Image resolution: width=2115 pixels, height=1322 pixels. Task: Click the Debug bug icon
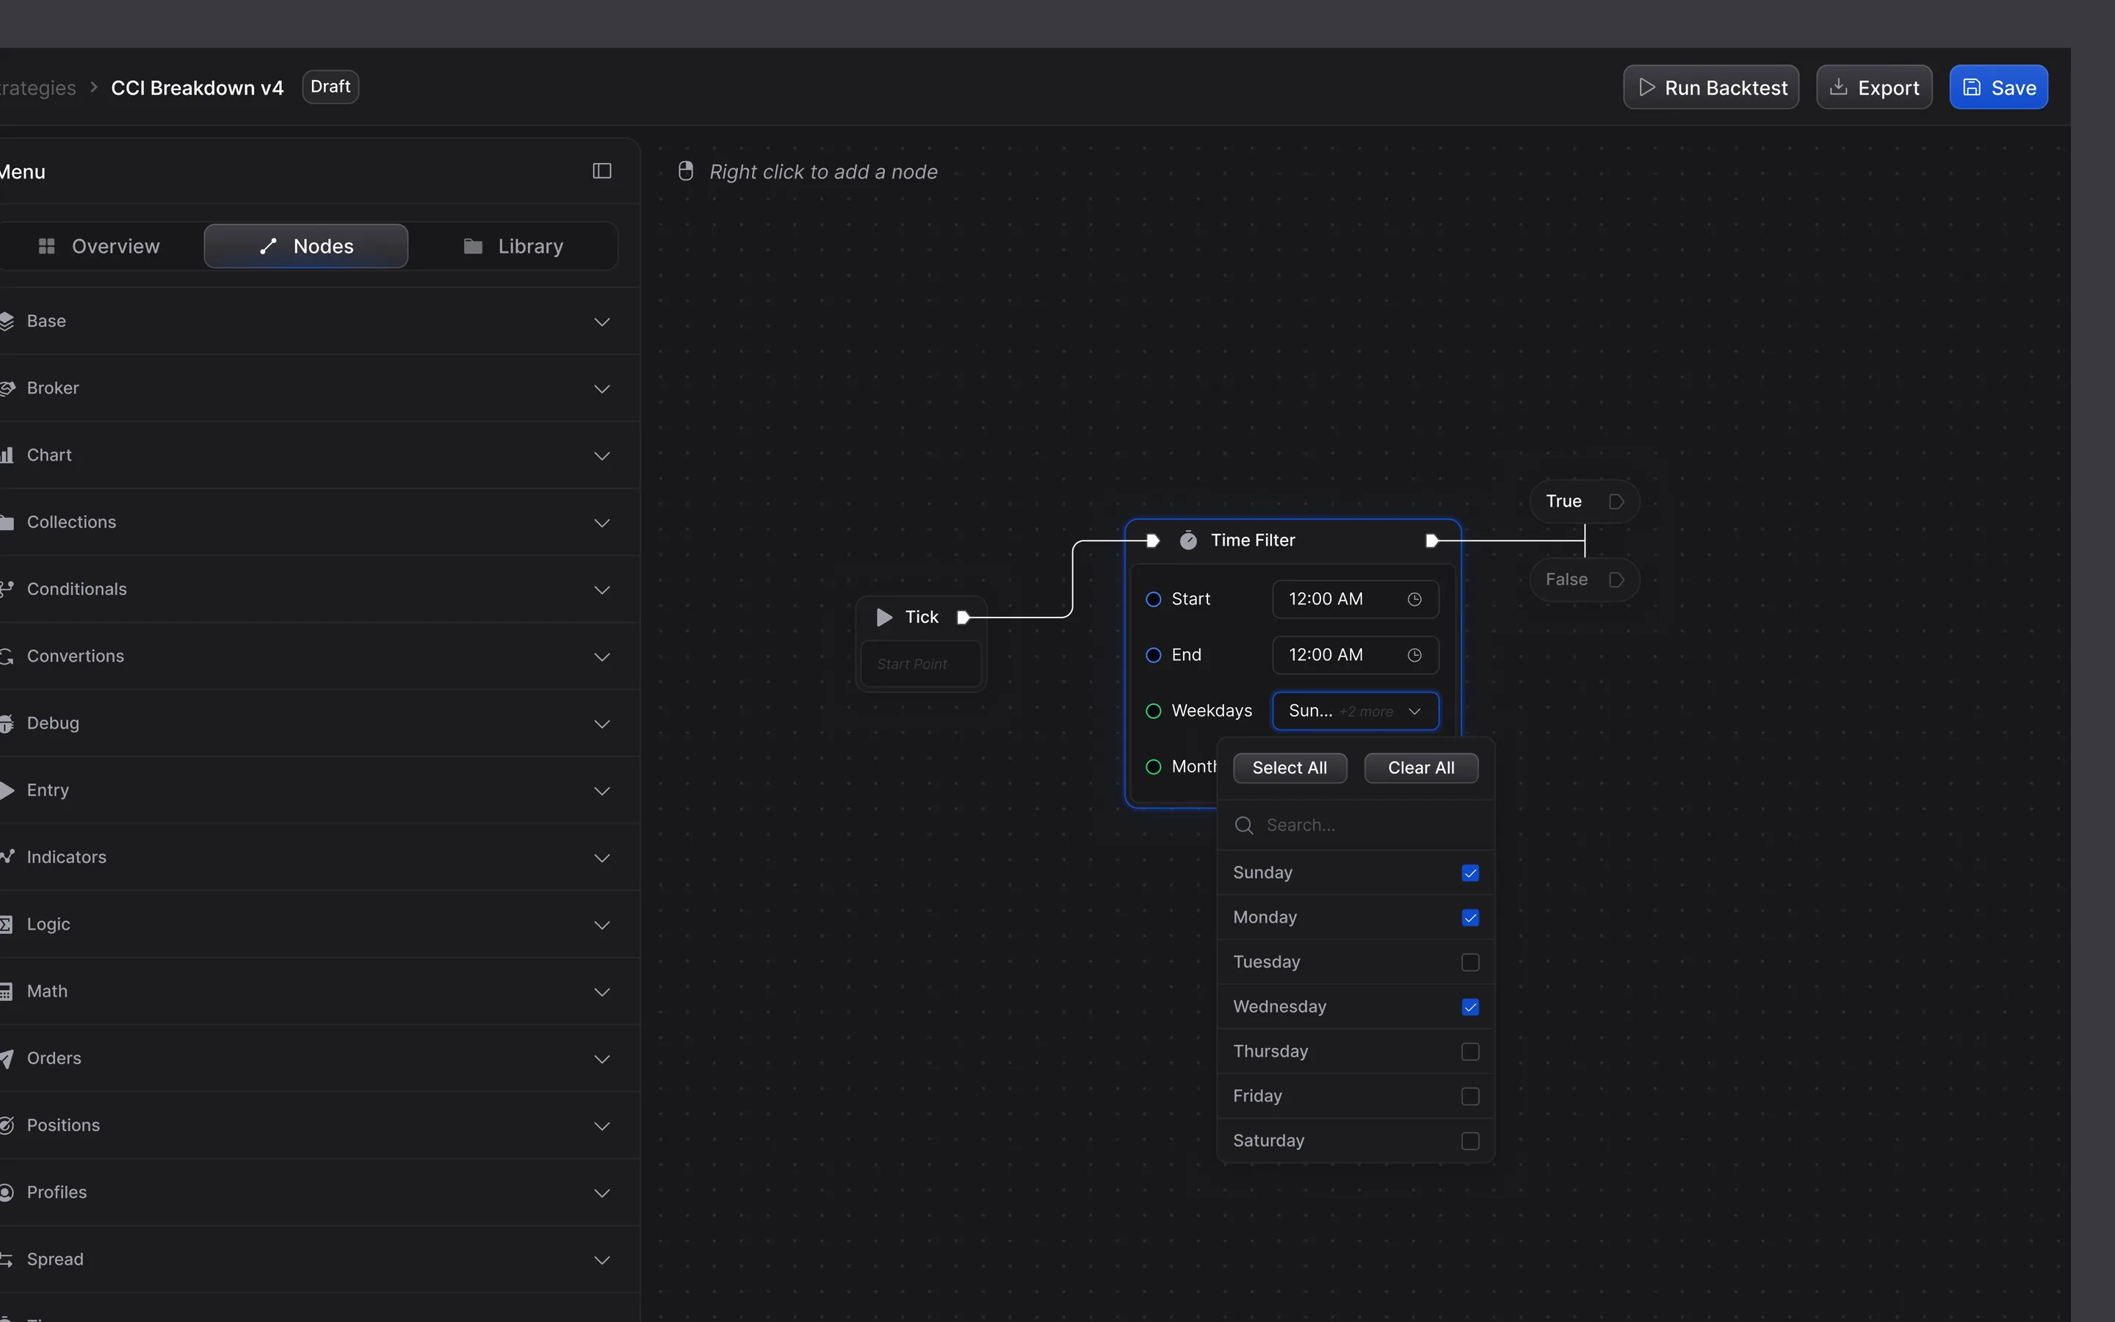[x=7, y=723]
